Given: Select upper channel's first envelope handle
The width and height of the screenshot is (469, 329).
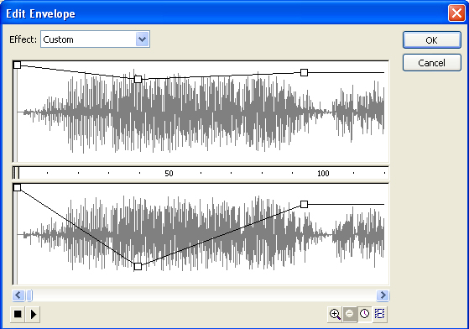Looking at the screenshot, I should pyautogui.click(x=17, y=65).
